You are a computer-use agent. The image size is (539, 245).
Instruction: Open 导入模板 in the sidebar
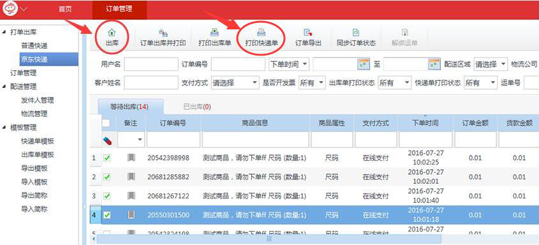[34, 182]
